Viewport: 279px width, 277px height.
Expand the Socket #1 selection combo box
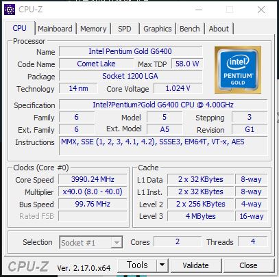91,242
